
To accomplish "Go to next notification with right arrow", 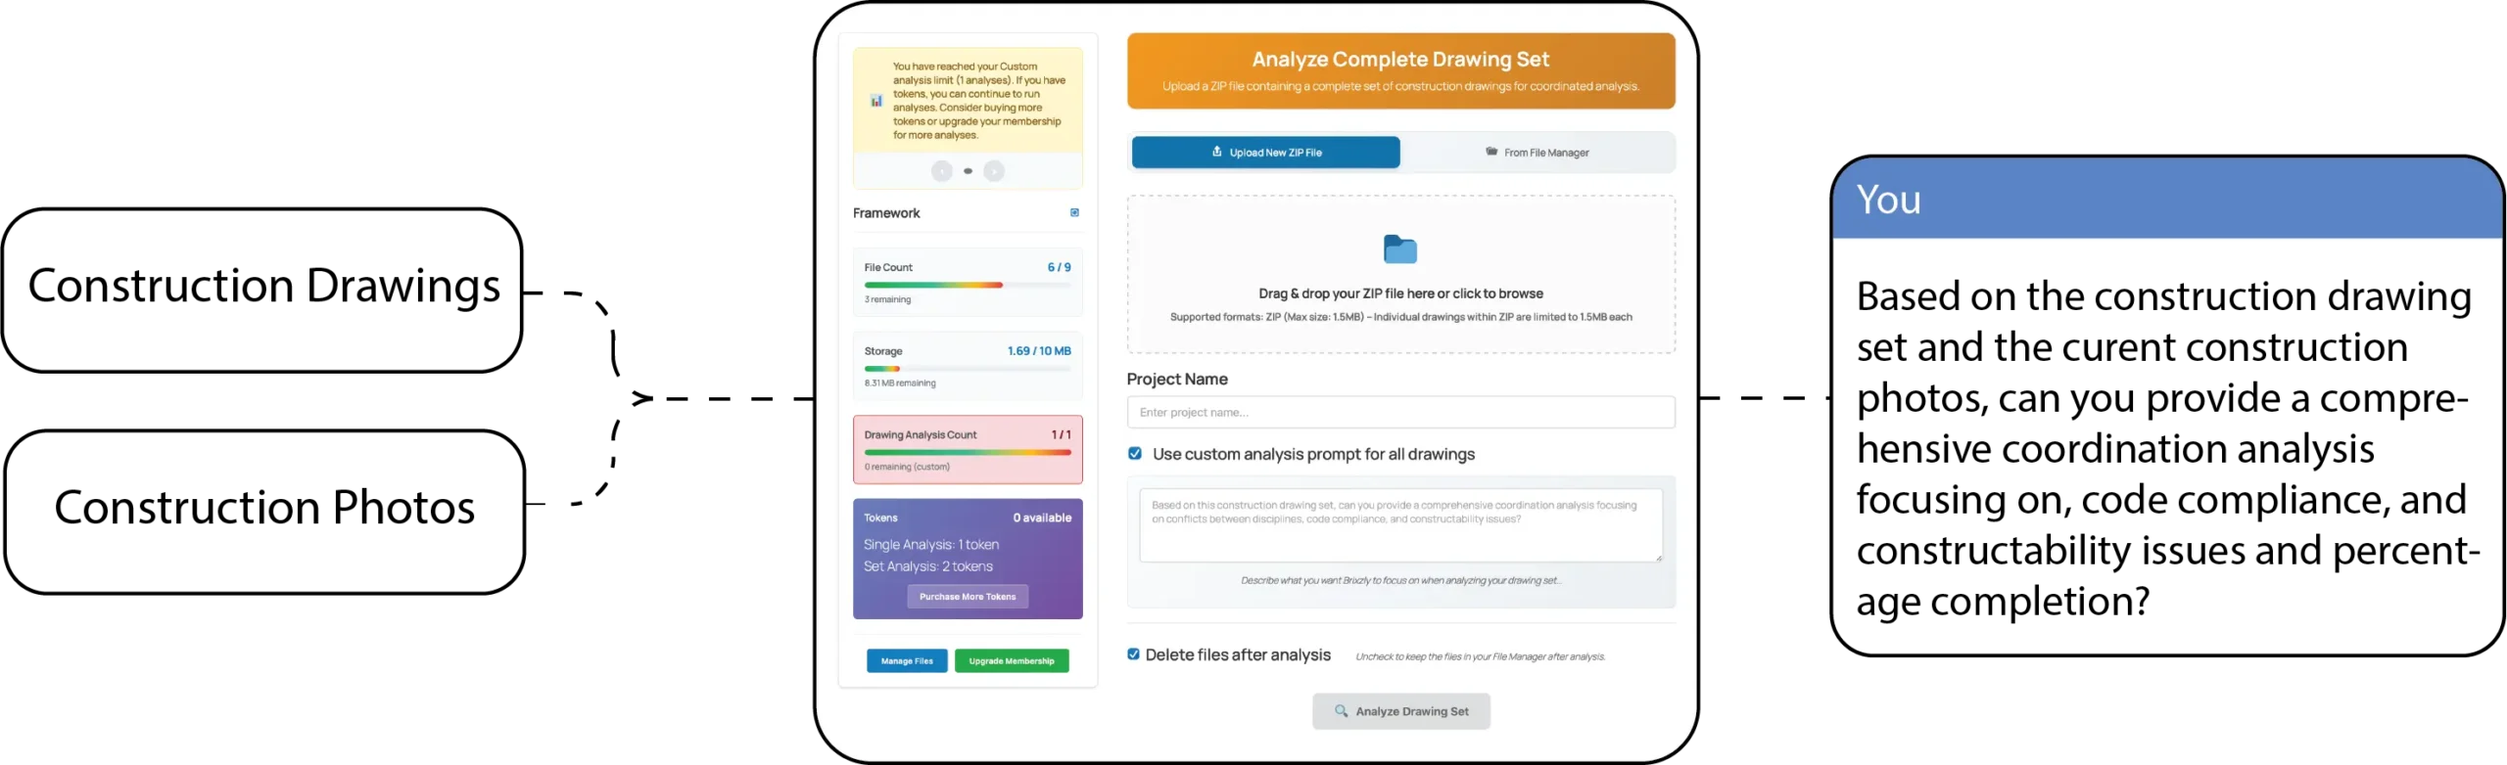I will (x=994, y=171).
